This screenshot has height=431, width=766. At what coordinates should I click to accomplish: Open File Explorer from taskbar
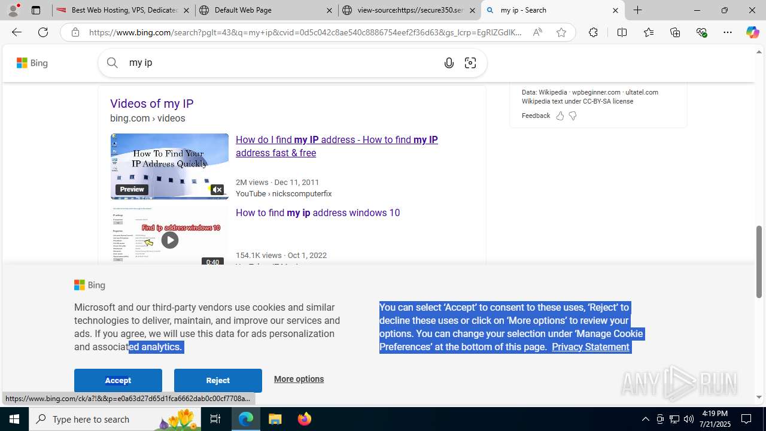click(275, 419)
